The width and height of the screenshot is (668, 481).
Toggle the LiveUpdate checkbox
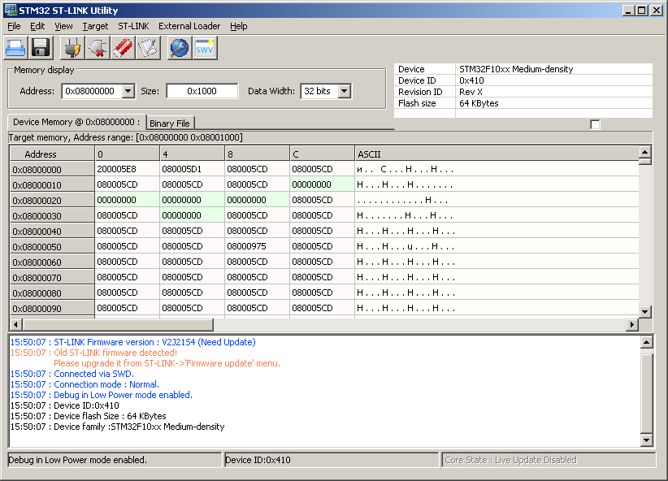(595, 123)
